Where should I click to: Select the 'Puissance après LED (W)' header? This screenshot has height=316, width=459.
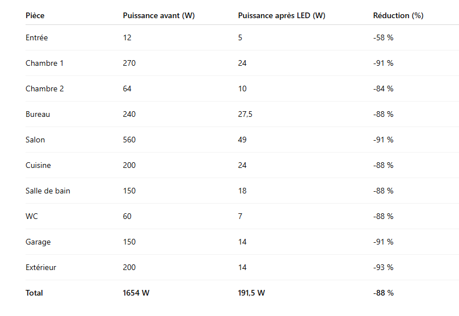(281, 15)
